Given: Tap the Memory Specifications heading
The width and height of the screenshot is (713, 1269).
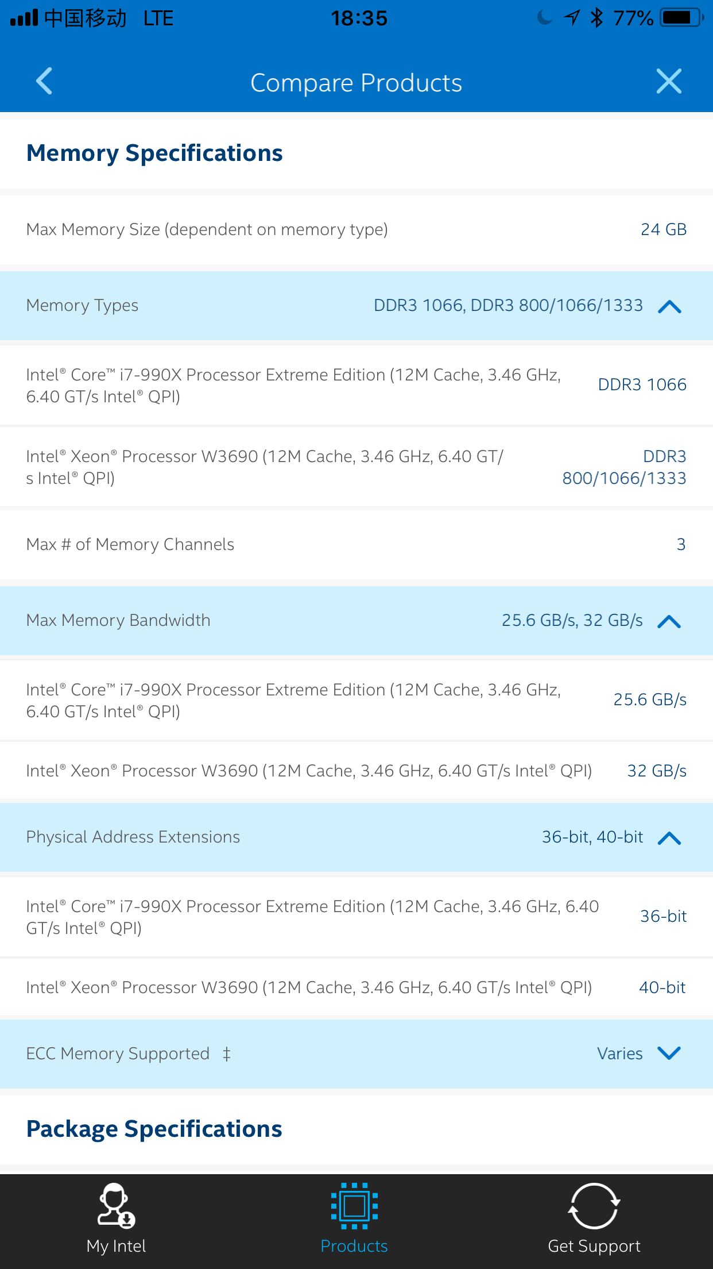Looking at the screenshot, I should point(154,153).
